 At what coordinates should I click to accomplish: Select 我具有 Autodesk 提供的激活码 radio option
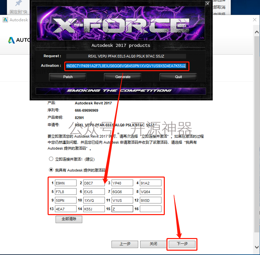click(x=51, y=170)
